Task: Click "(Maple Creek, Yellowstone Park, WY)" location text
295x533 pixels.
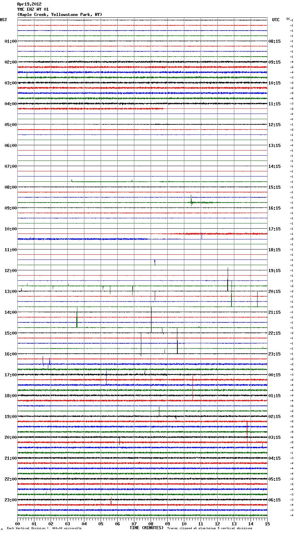Action: 60,15
